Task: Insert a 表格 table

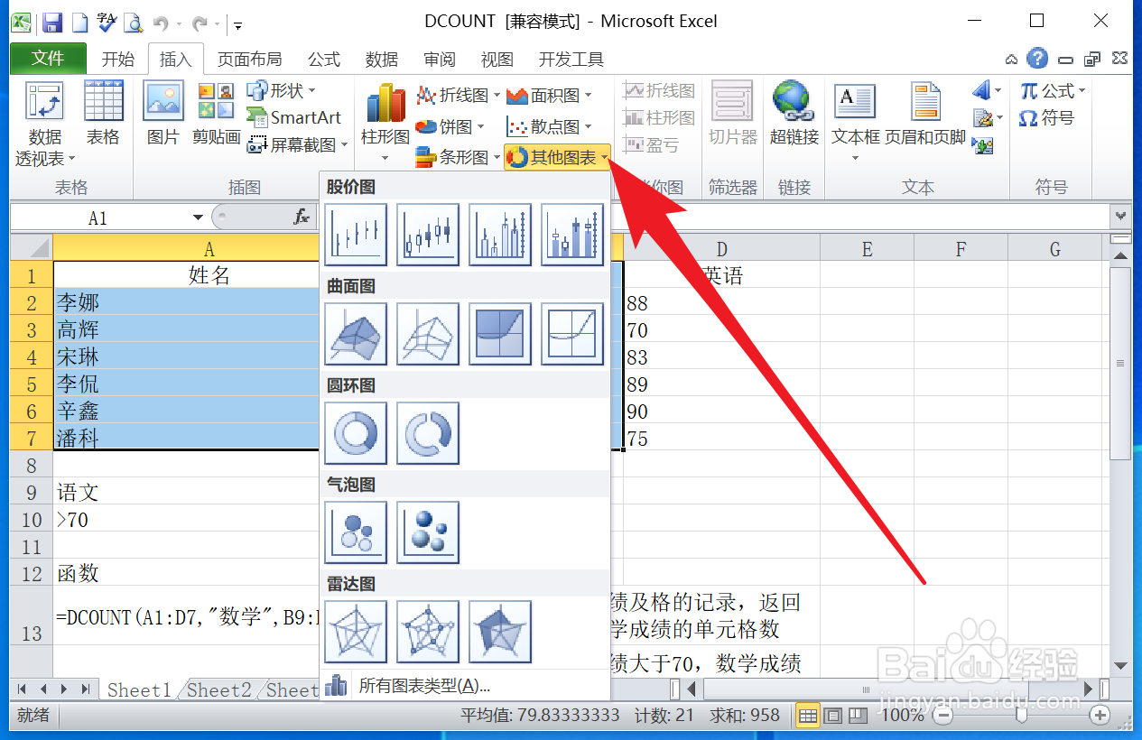Action: (103, 114)
